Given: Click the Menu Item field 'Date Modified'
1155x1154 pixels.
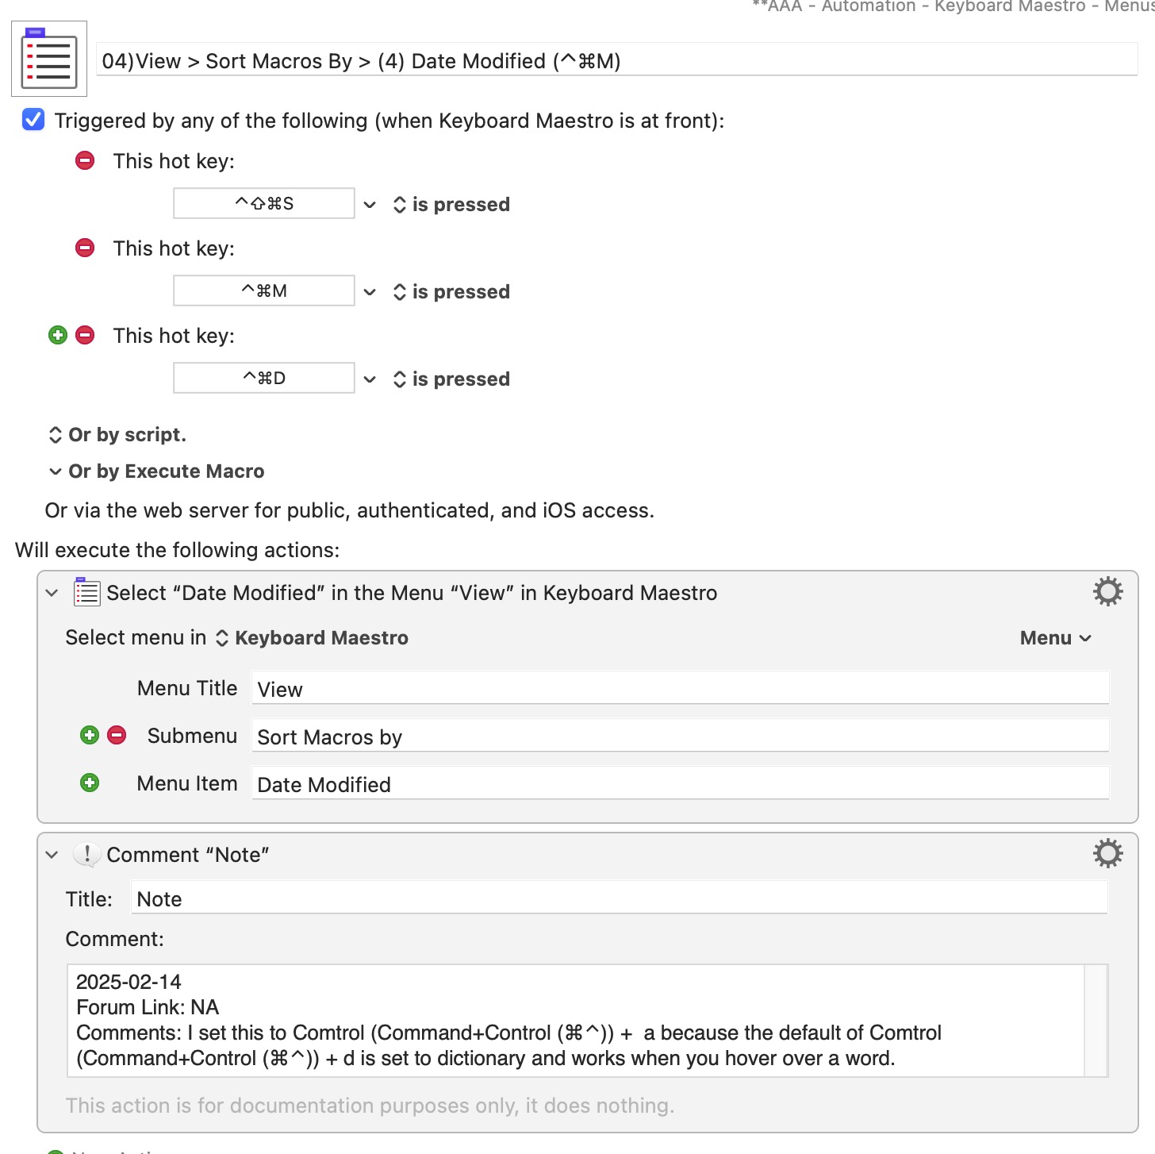Looking at the screenshot, I should (680, 783).
